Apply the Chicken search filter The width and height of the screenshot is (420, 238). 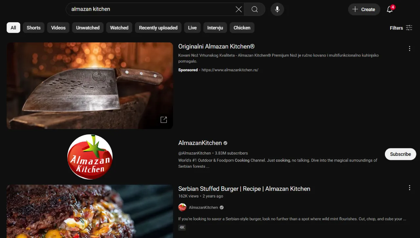[x=242, y=27]
